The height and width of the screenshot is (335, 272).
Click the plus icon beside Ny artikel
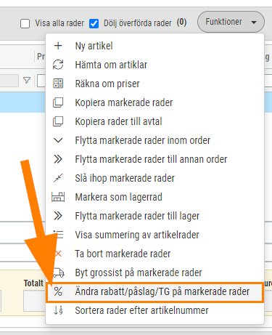pos(58,46)
